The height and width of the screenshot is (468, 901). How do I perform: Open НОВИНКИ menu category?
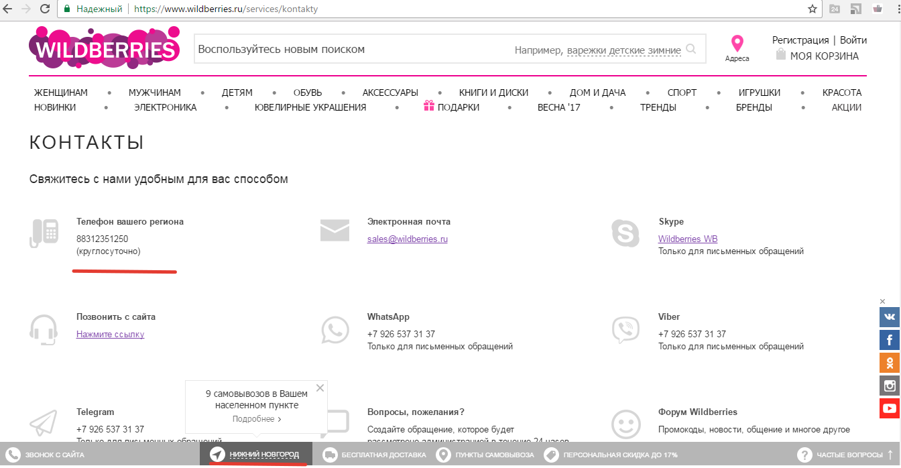click(x=55, y=107)
